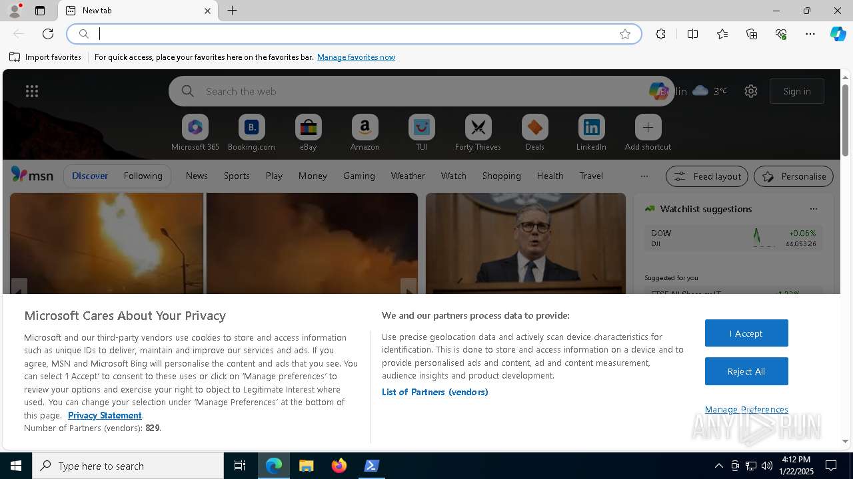Image resolution: width=853 pixels, height=479 pixels.
Task: Open the Privacy Statement link
Action: tap(105, 415)
